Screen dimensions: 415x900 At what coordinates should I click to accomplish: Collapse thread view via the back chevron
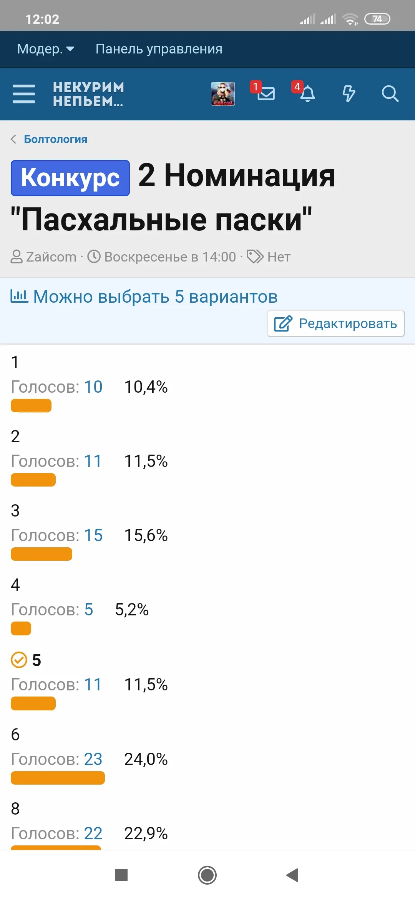pos(14,139)
